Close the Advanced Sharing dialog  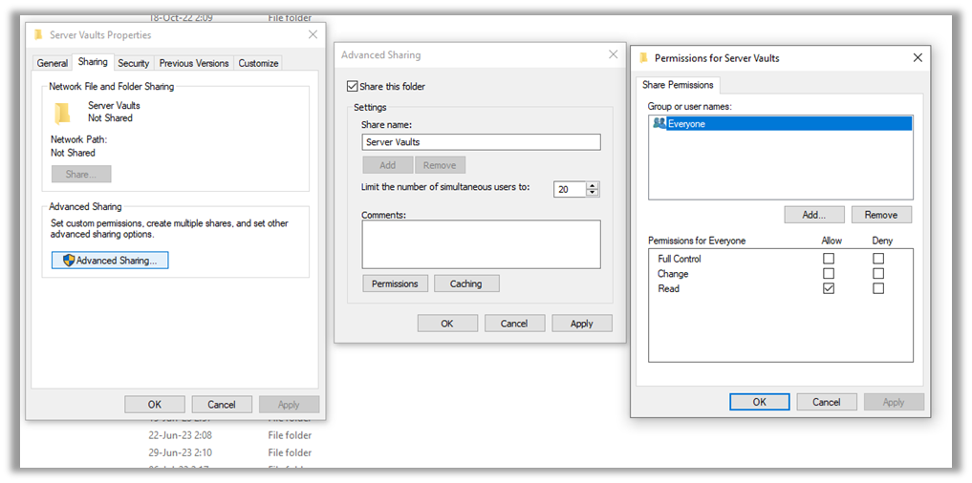pos(613,55)
